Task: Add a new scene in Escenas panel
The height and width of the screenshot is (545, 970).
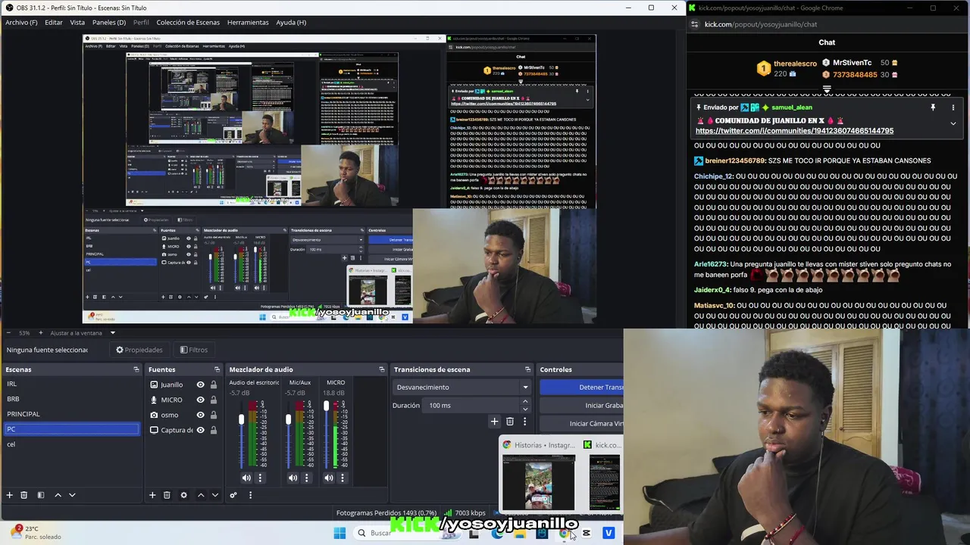Action: 9,495
